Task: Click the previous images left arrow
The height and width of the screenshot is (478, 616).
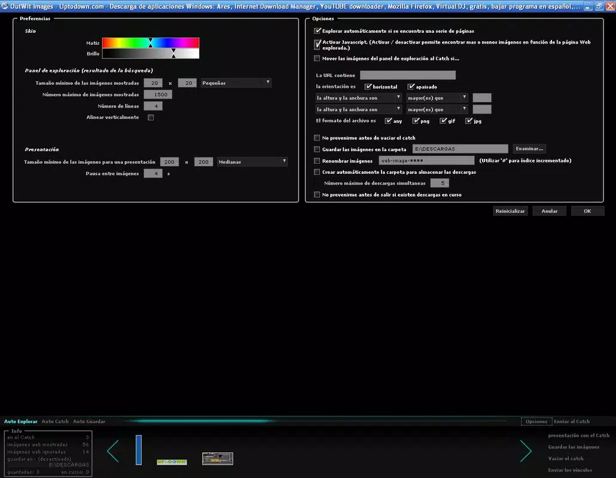Action: coord(113,451)
